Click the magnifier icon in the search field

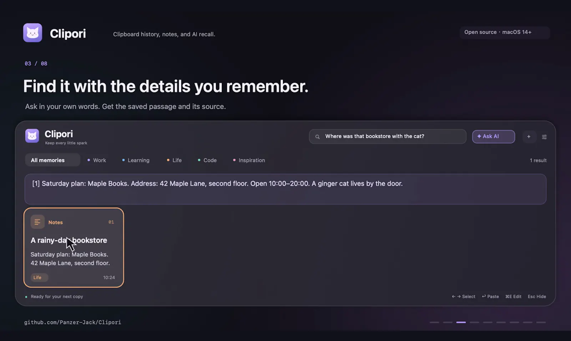[x=317, y=136]
